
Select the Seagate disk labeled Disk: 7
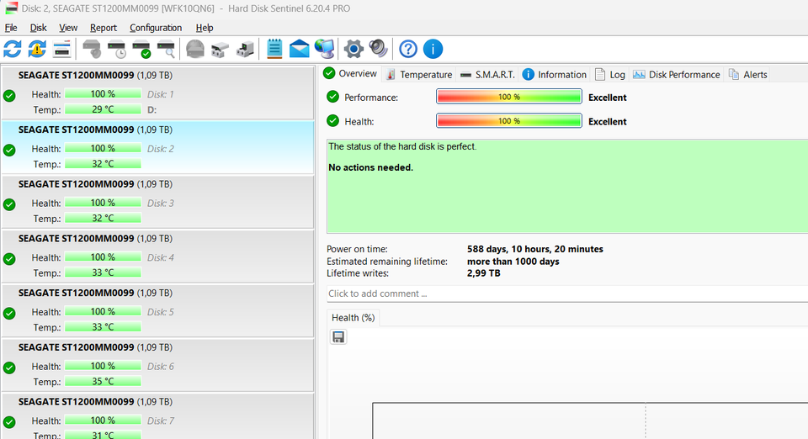157,416
